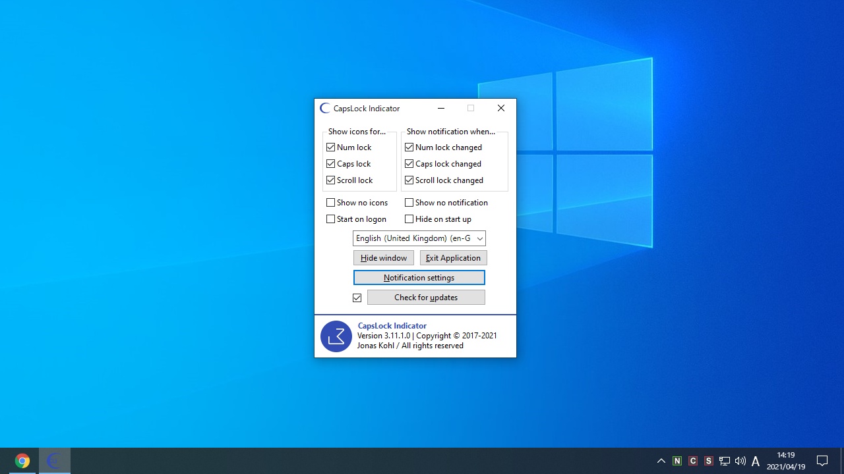844x474 pixels.
Task: Open Chrome from the taskbar
Action: [x=22, y=461]
